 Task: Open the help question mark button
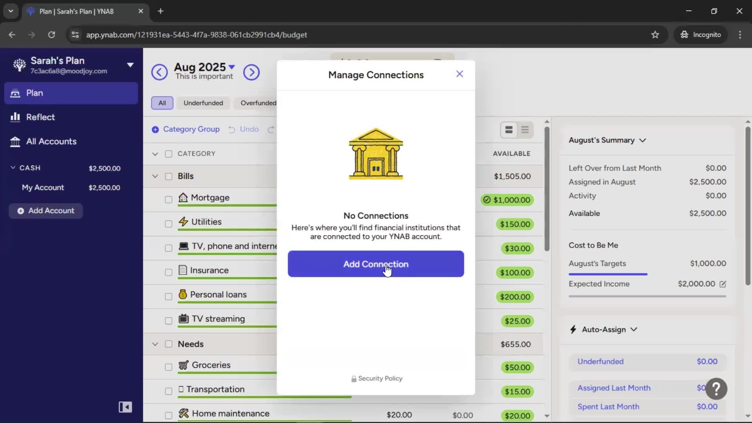[x=716, y=389]
